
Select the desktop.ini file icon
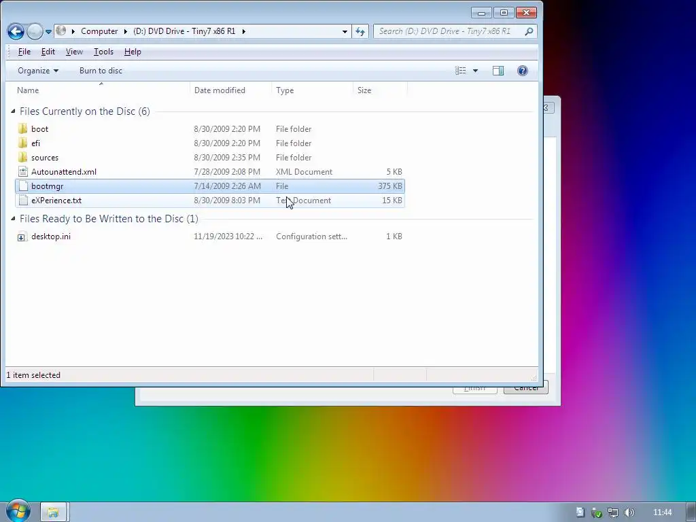(x=22, y=237)
